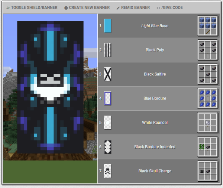Click the Black Skull Charge pattern icon
This screenshot has height=188, width=223.
click(x=108, y=171)
